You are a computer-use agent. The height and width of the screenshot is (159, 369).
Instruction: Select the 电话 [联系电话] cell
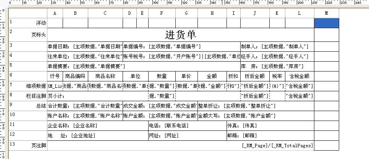pyautogui.click(x=187, y=126)
